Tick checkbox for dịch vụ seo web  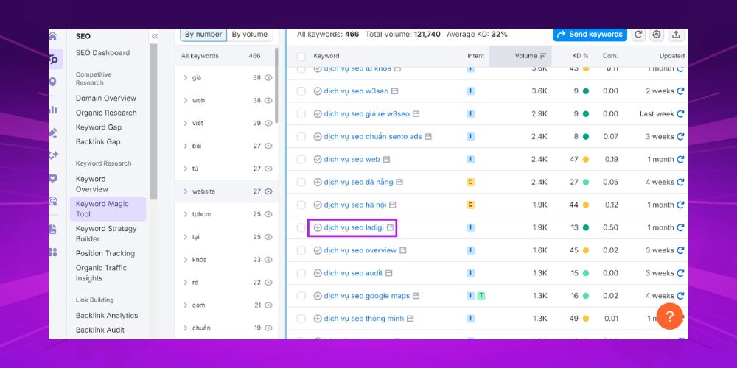(301, 160)
